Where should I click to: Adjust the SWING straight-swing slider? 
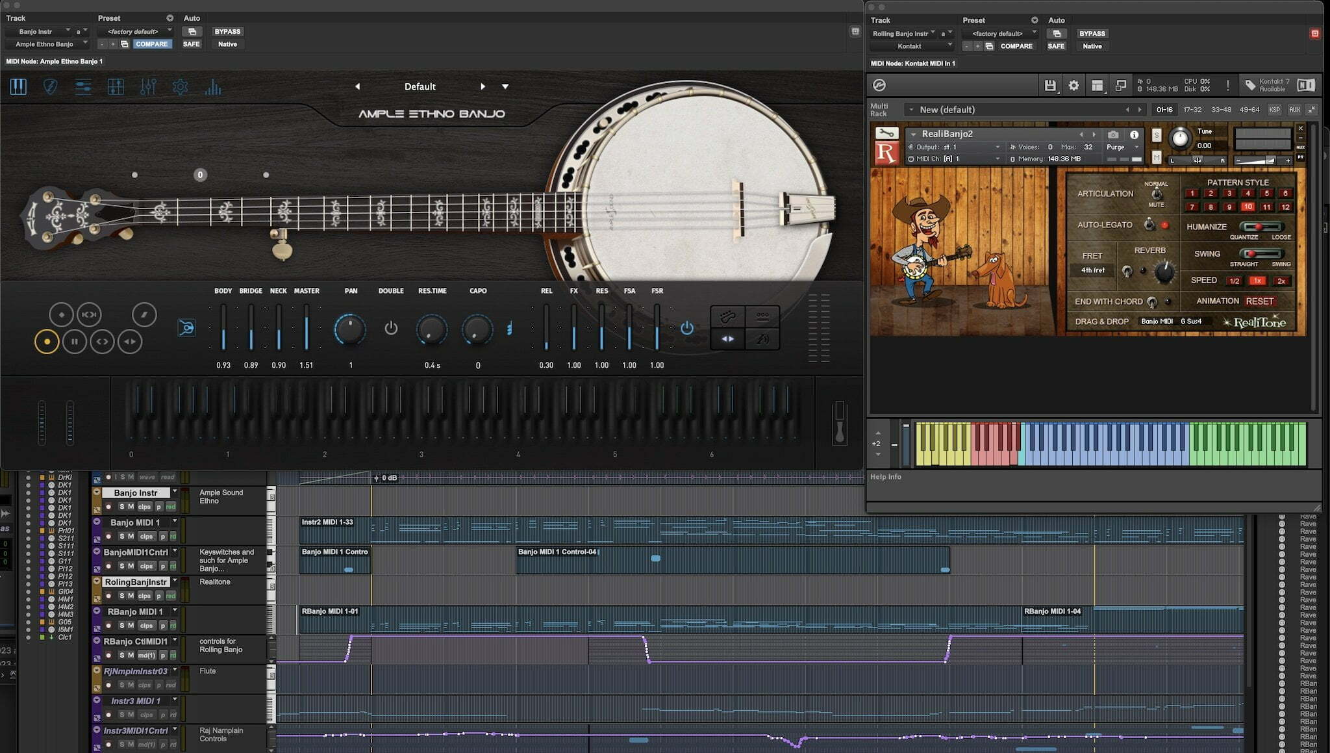tap(1261, 253)
